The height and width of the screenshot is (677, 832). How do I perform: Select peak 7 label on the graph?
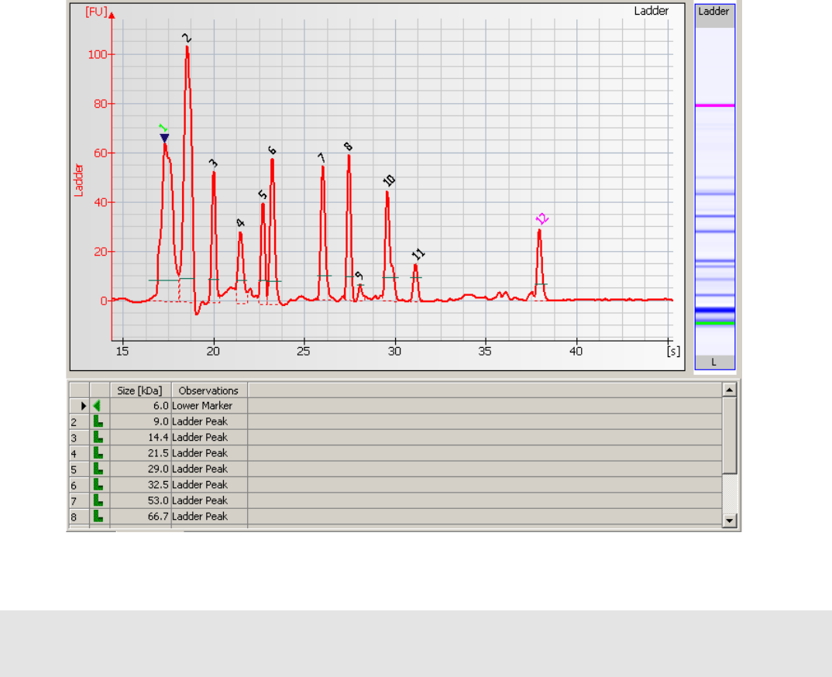click(x=321, y=158)
